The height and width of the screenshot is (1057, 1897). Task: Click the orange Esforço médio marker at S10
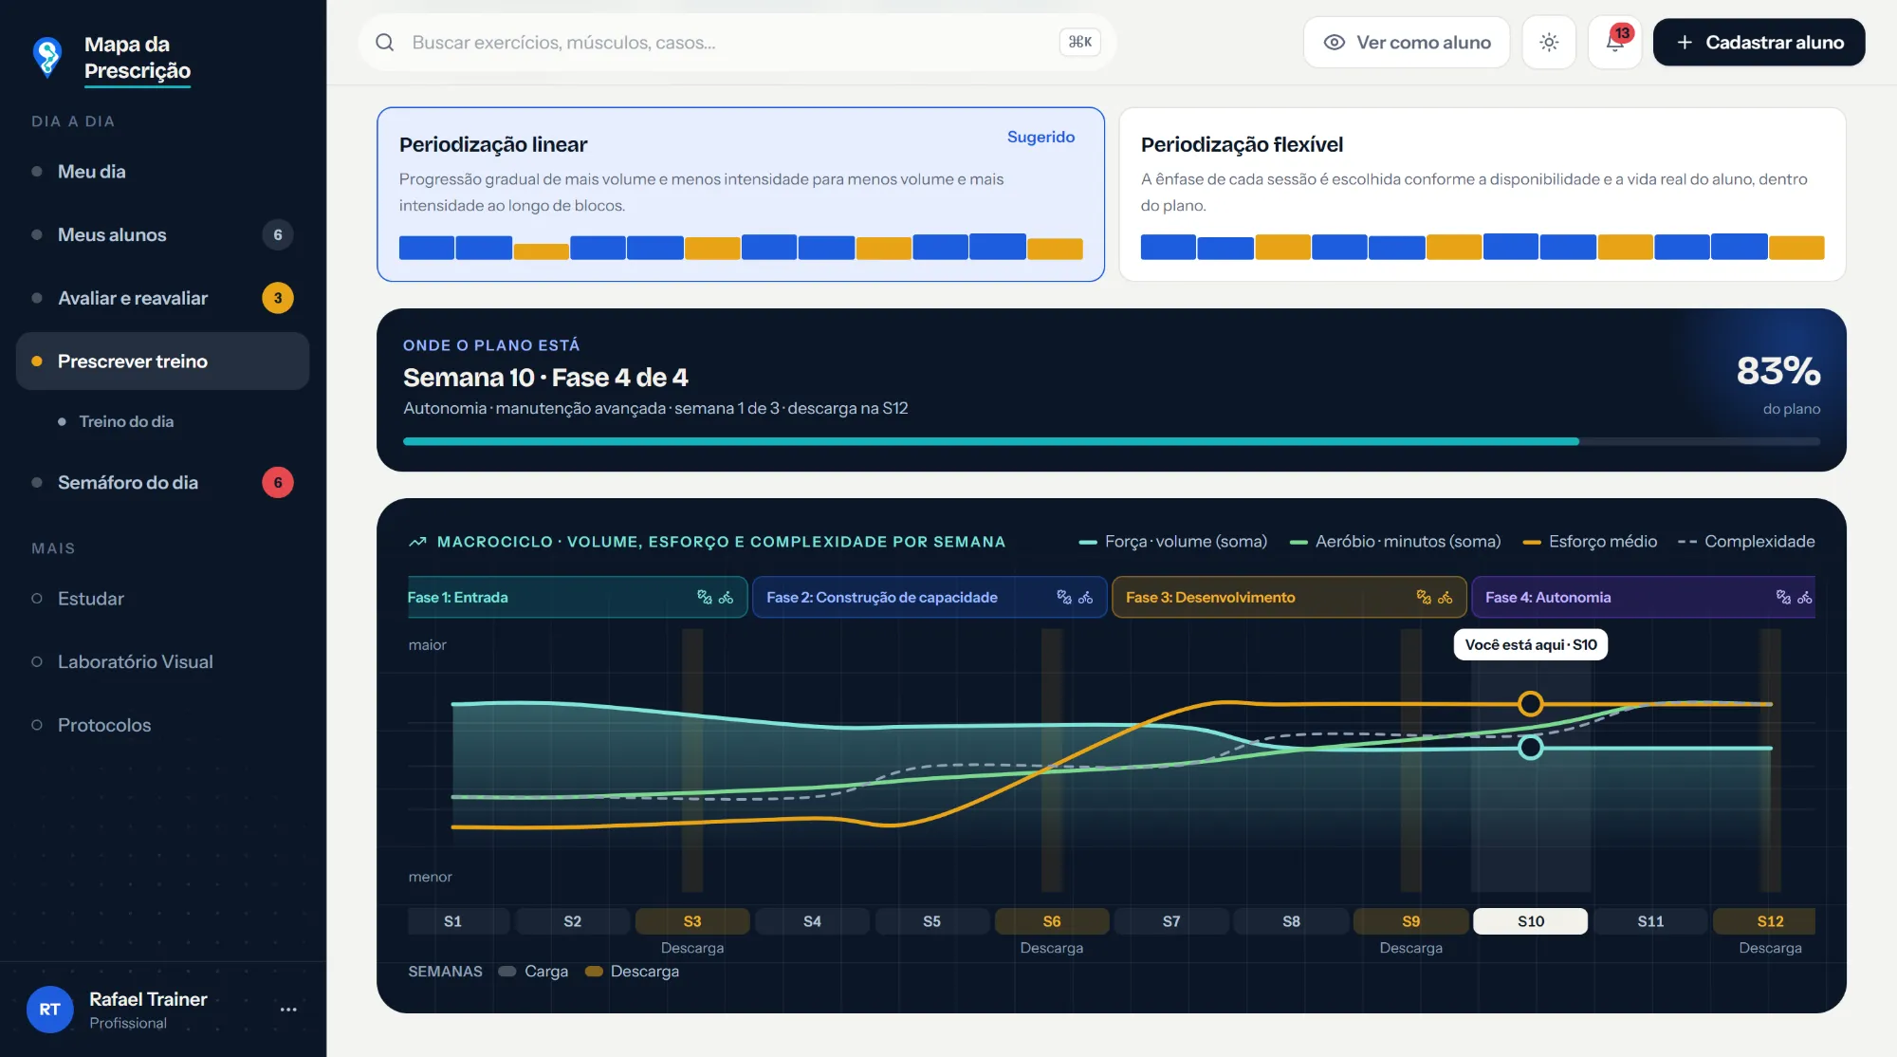click(x=1530, y=704)
